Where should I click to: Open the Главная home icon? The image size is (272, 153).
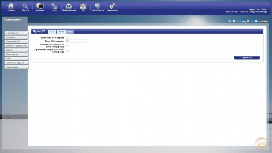[11, 7]
